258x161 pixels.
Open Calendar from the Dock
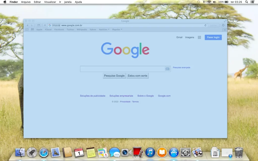click(x=79, y=152)
